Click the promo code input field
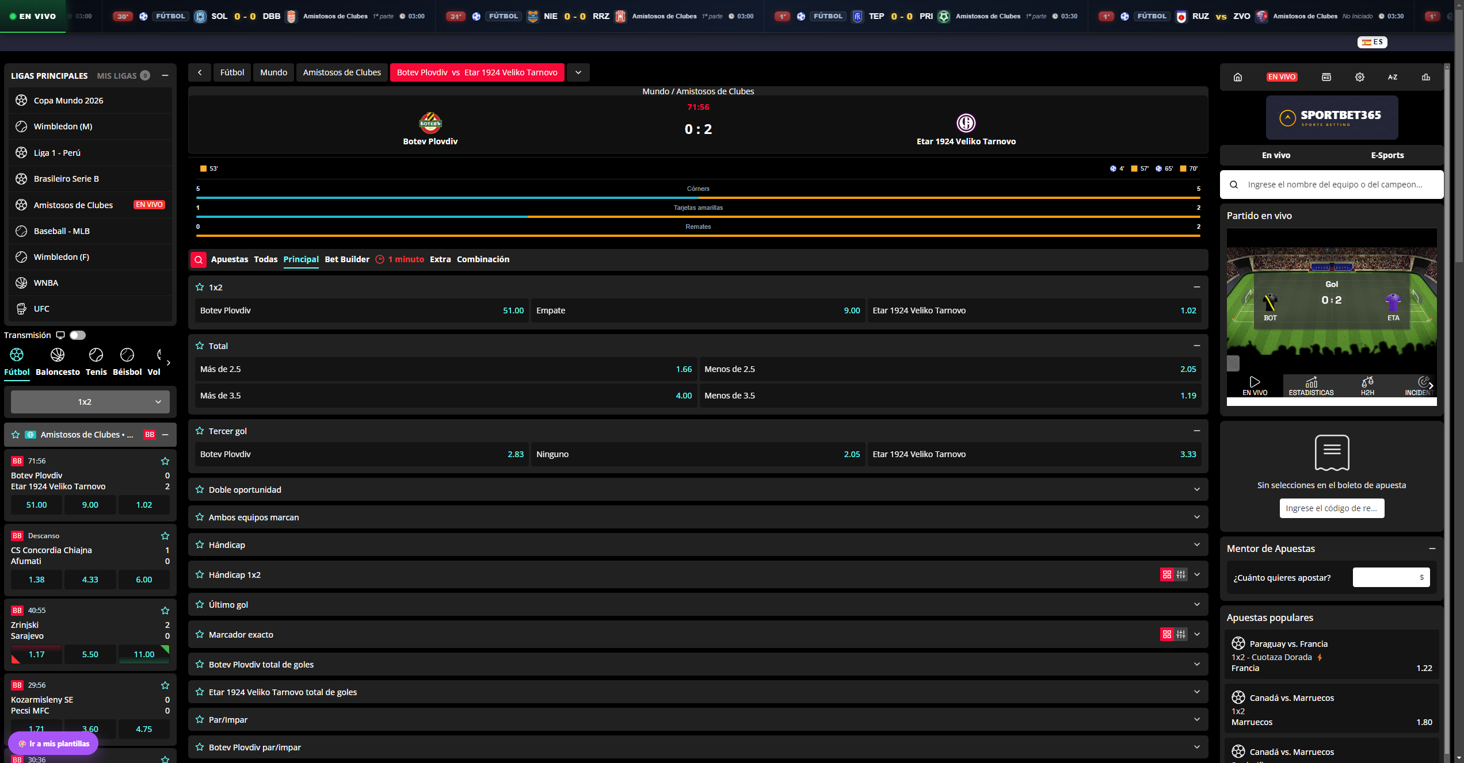Image resolution: width=1464 pixels, height=763 pixels. (x=1332, y=508)
